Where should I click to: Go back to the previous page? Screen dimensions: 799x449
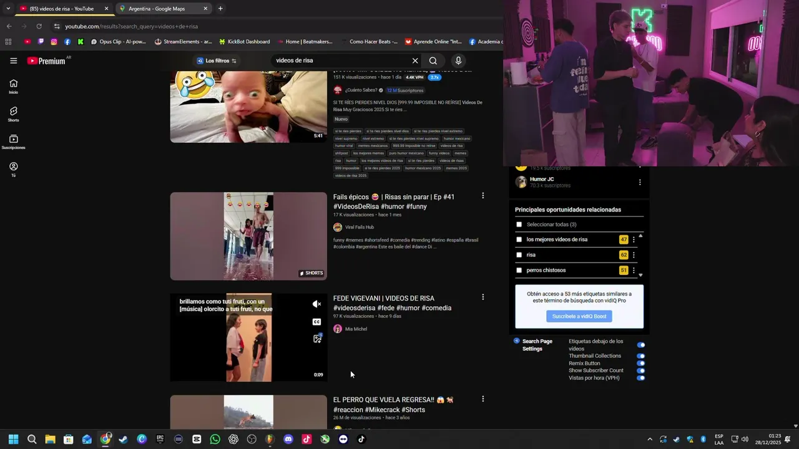(x=9, y=26)
